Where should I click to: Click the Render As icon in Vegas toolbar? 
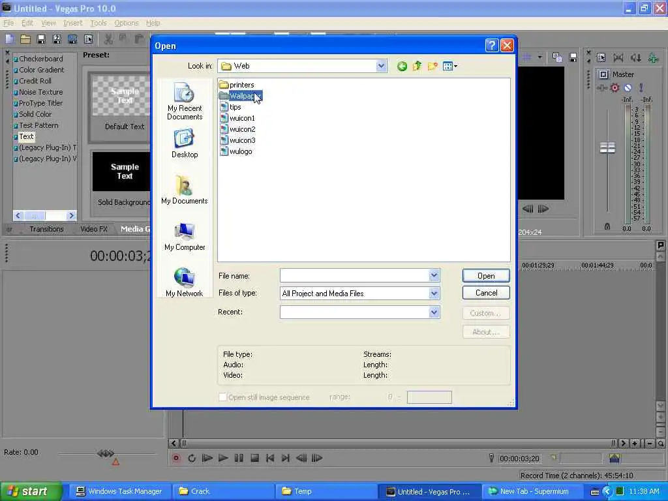coord(72,39)
